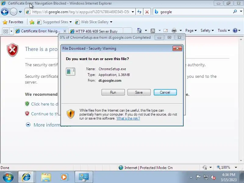Open the Favorites center

coord(13,22)
